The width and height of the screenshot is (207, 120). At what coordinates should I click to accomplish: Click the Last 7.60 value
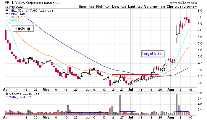pos(135,7)
